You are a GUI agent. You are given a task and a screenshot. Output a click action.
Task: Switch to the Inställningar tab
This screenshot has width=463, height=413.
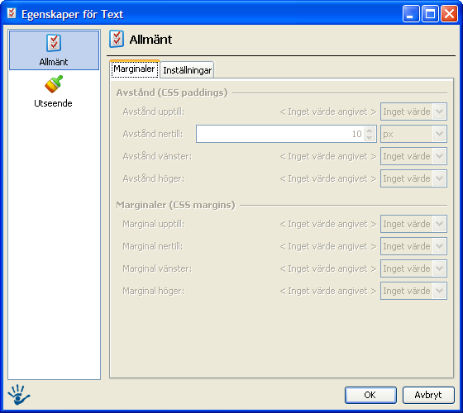187,70
